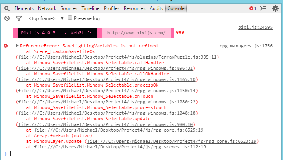The width and height of the screenshot is (283, 160).
Task: Open the Resources tab
Action: pos(134,8)
